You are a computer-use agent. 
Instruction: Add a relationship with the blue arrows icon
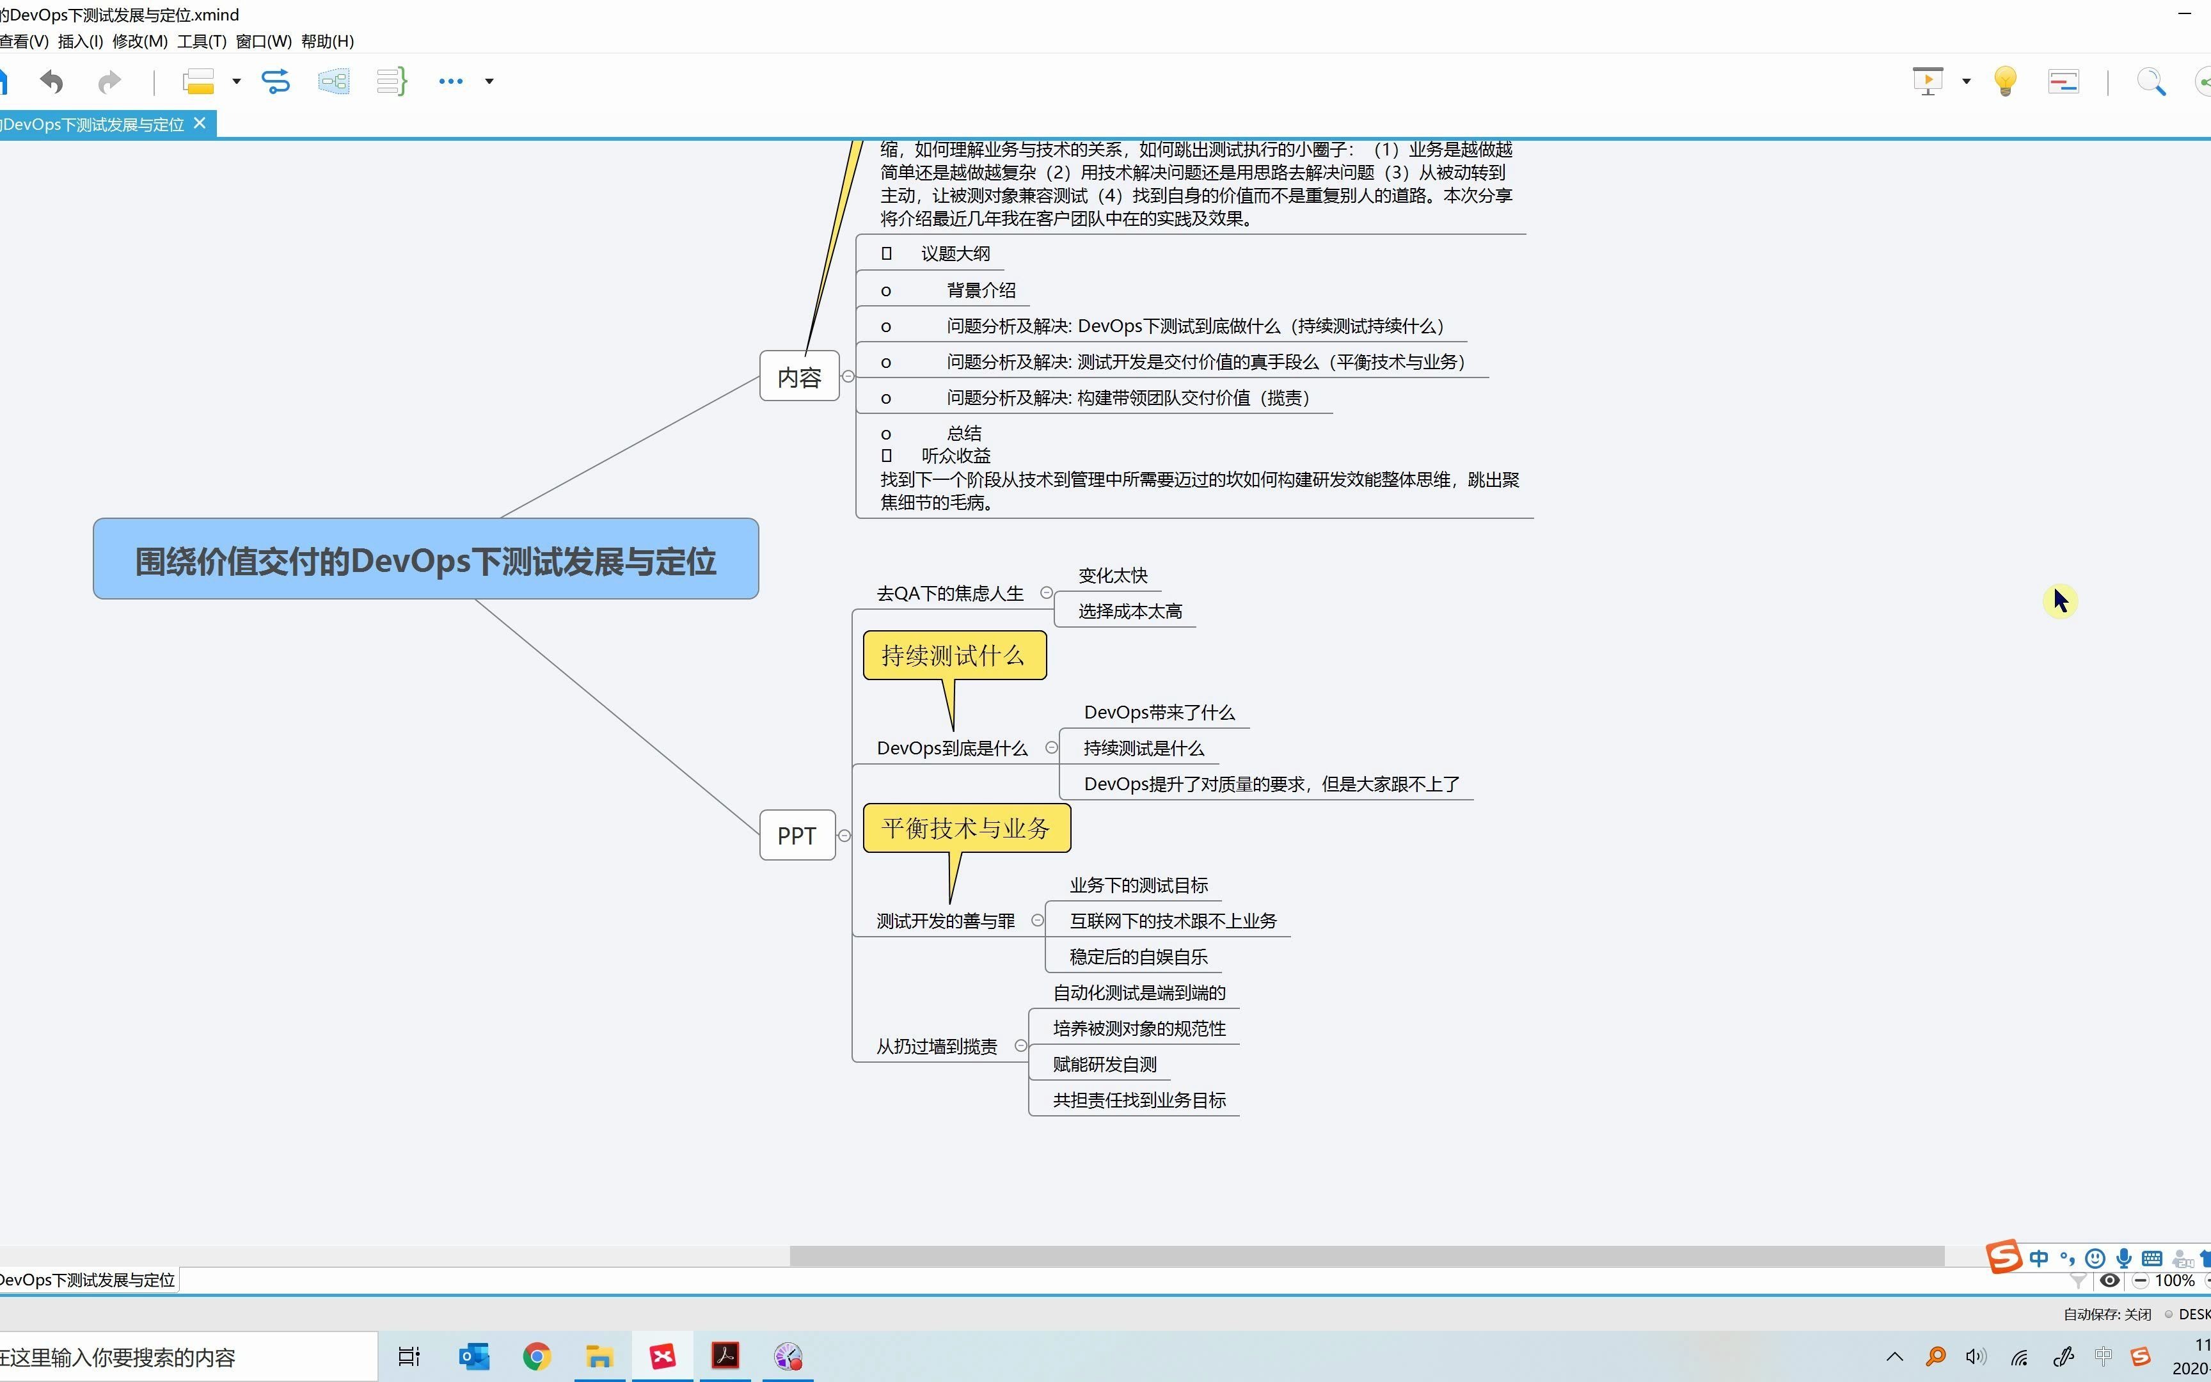275,81
